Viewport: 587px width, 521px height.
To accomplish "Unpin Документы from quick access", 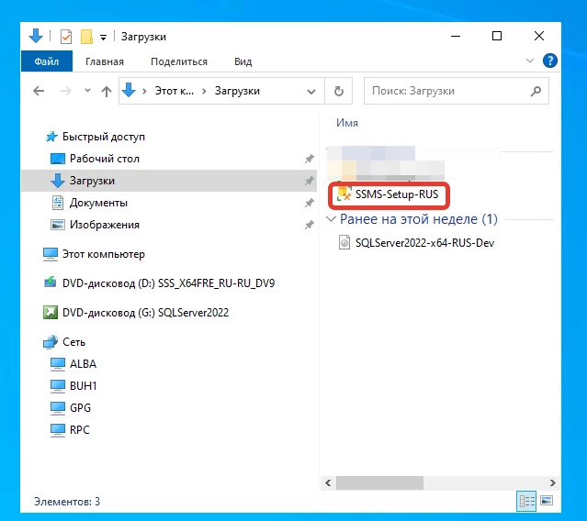I will pos(309,203).
